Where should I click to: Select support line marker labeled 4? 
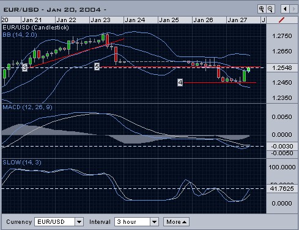[x=180, y=83]
